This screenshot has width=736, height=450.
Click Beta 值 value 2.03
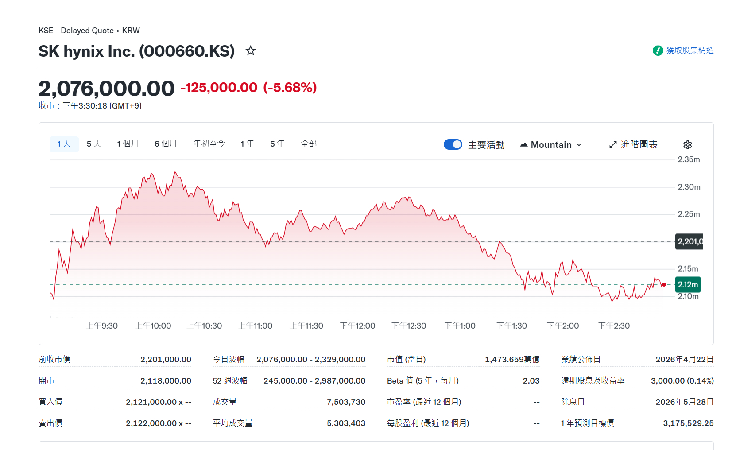click(531, 381)
